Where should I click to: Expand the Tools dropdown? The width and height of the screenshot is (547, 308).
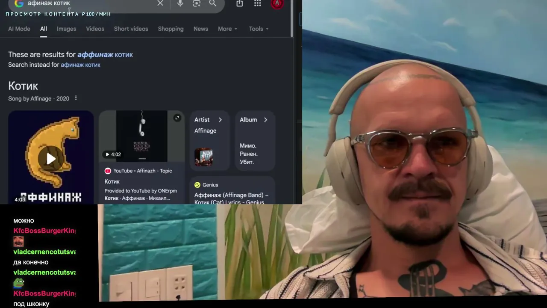pyautogui.click(x=259, y=29)
